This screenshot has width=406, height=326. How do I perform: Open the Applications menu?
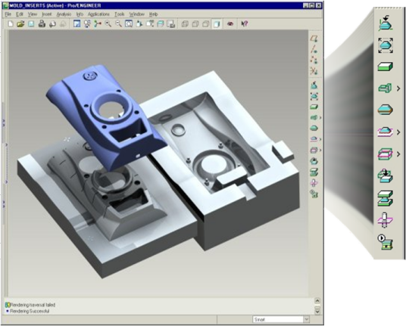pos(98,14)
